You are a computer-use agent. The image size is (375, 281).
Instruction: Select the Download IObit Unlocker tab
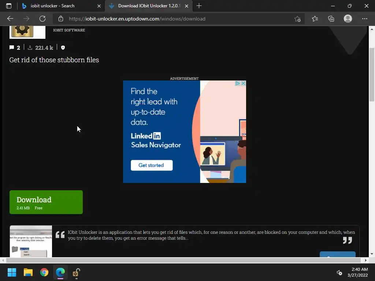[149, 6]
